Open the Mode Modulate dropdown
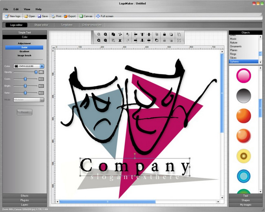This screenshot has width=265, height=212. point(29,100)
